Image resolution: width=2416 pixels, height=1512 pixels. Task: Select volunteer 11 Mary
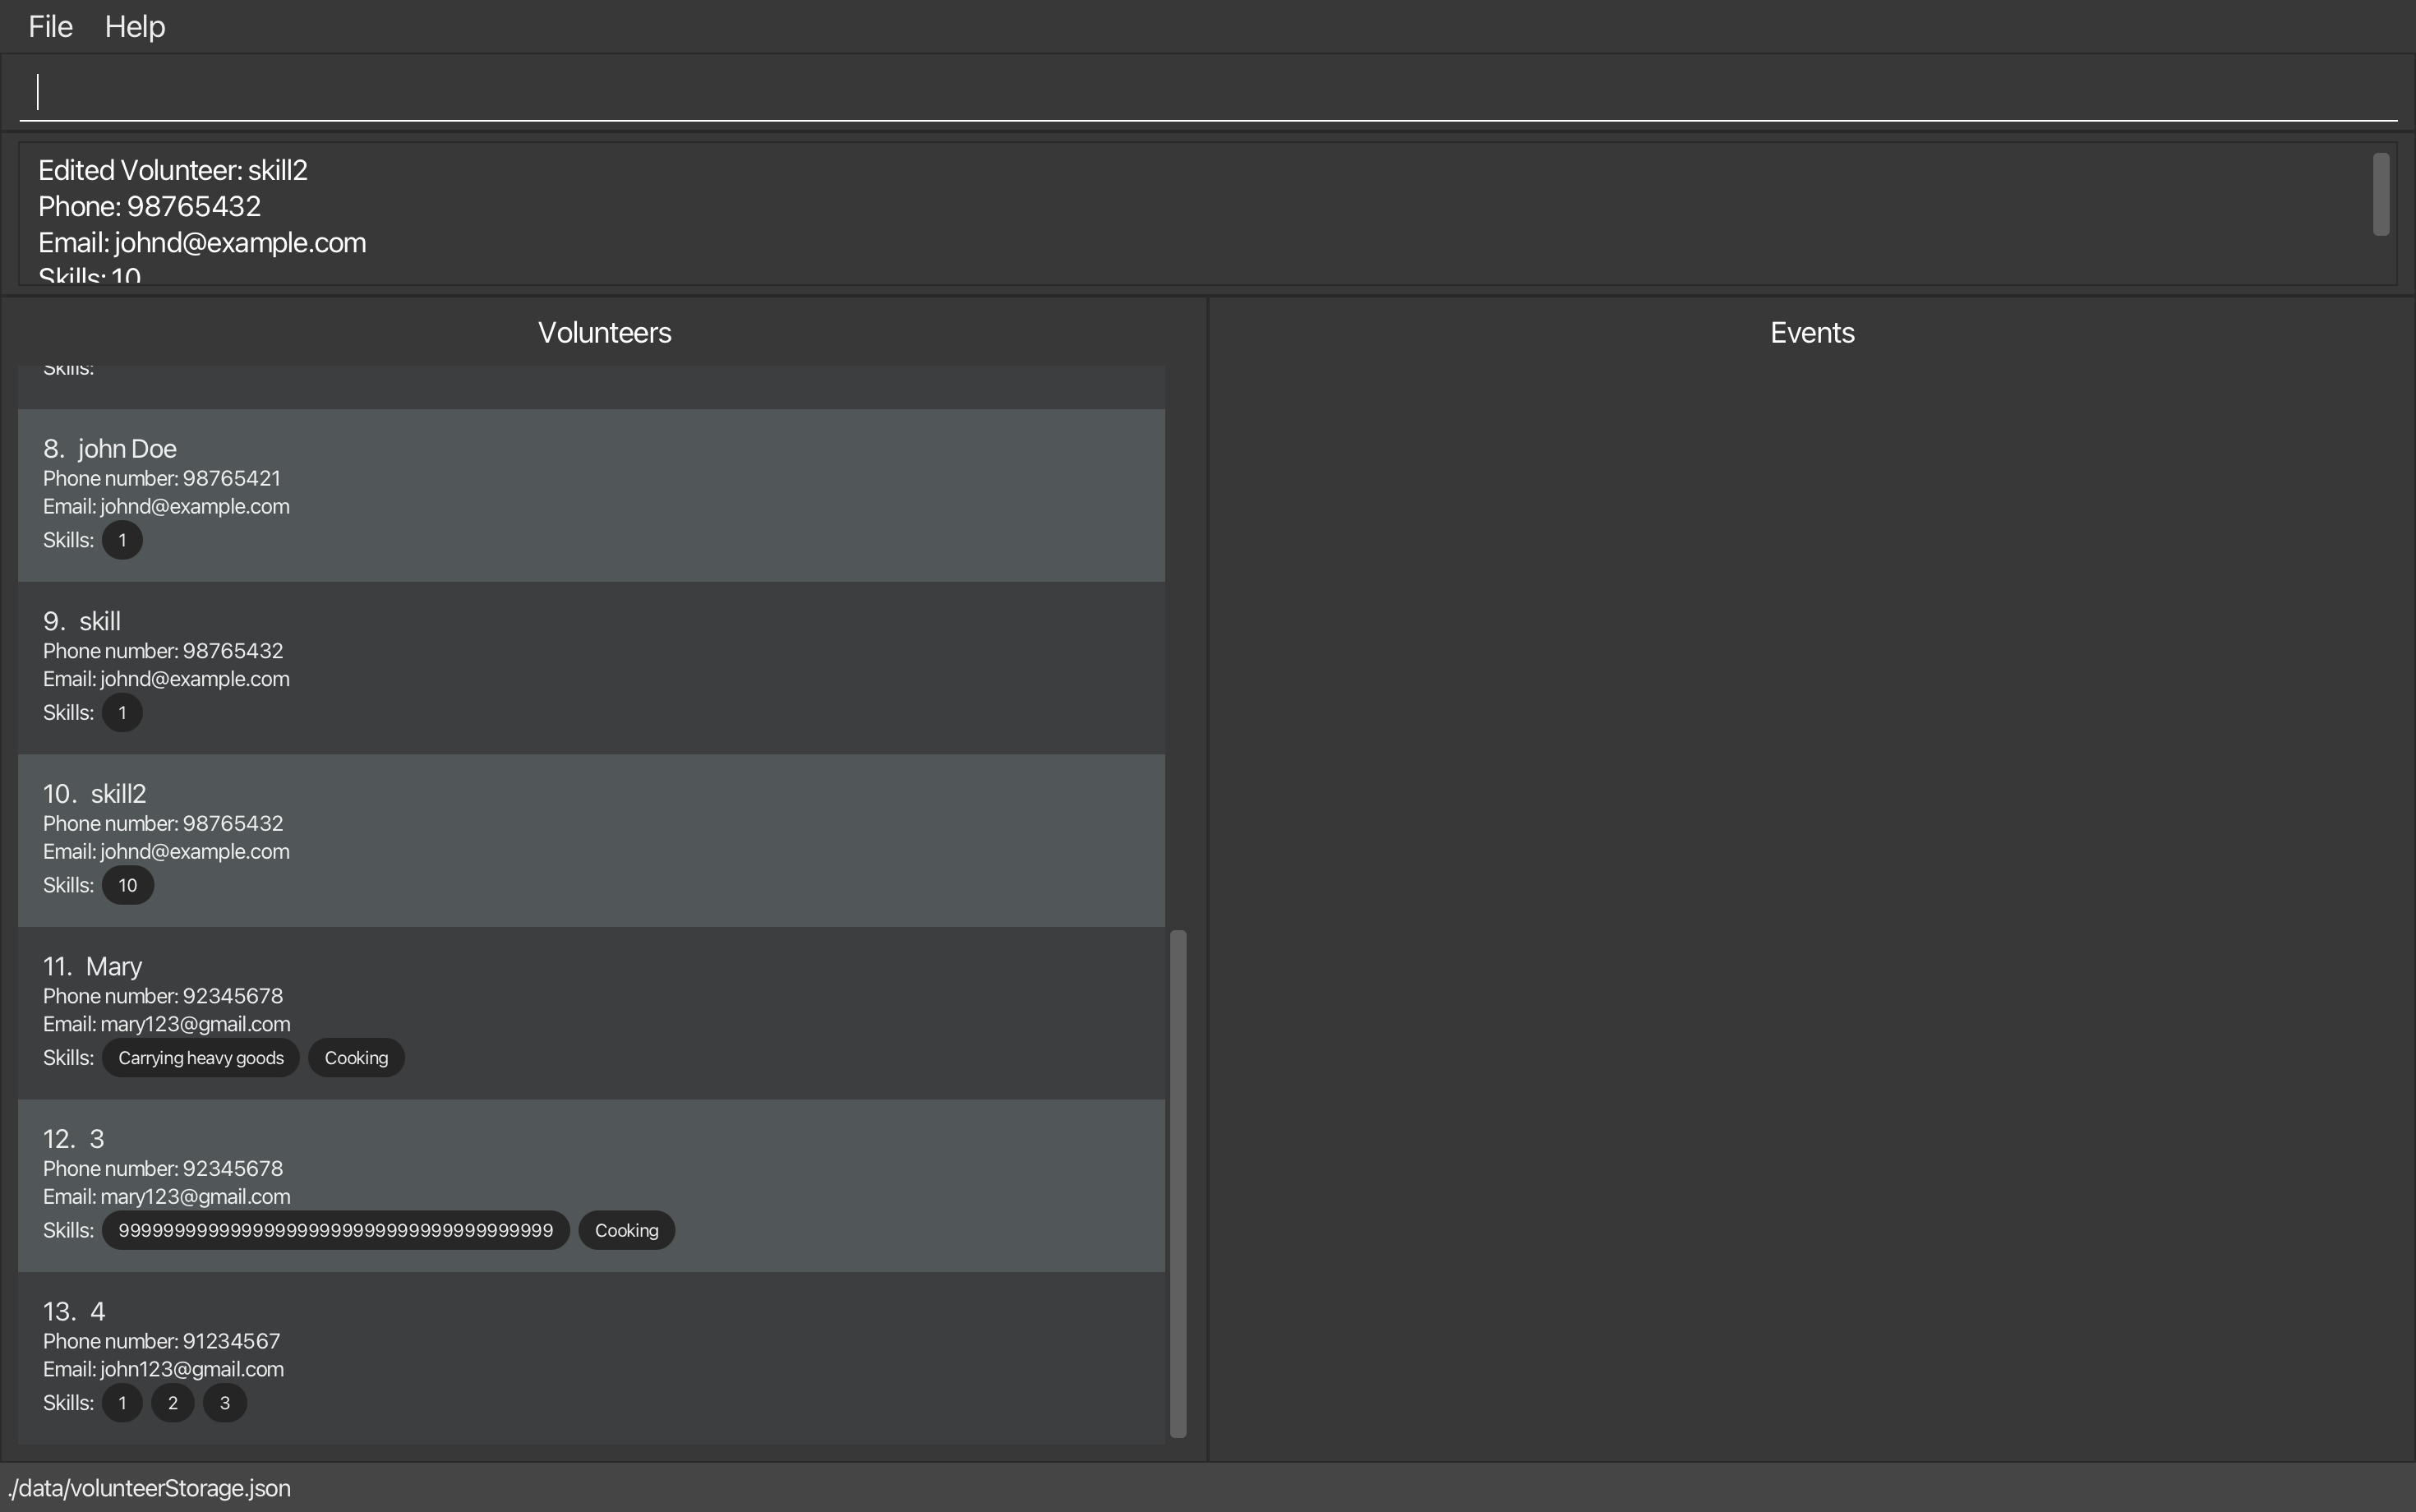(x=591, y=1013)
